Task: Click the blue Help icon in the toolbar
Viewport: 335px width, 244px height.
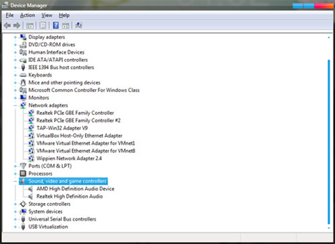Action: pyautogui.click(x=56, y=26)
